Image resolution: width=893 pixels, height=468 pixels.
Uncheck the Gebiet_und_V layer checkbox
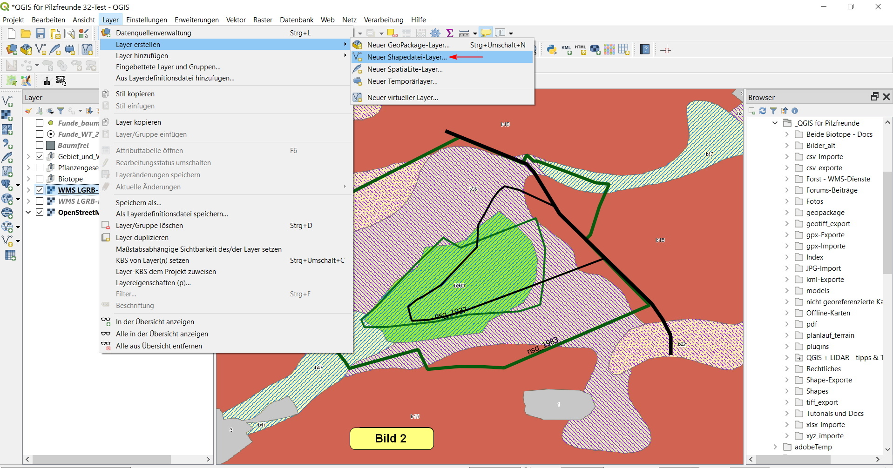click(x=40, y=156)
